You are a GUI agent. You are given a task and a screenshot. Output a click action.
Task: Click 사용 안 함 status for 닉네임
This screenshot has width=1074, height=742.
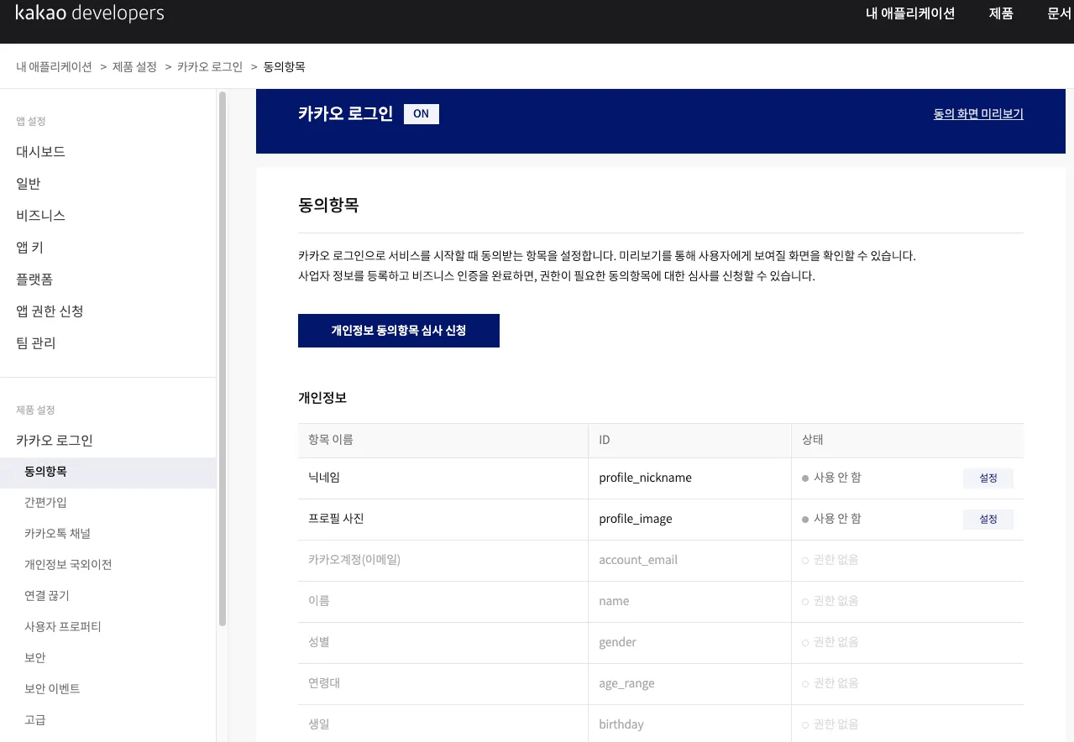coord(831,478)
